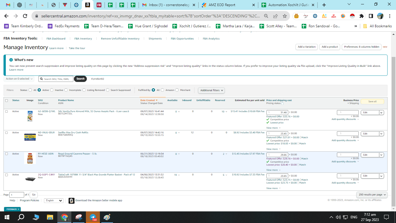This screenshot has height=223, width=396.
Task: Expand View more under the $31.48 price
Action: click(x=273, y=128)
